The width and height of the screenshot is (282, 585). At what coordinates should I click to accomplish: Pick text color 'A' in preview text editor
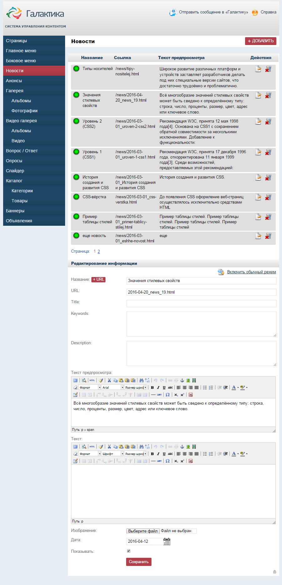tap(234, 387)
